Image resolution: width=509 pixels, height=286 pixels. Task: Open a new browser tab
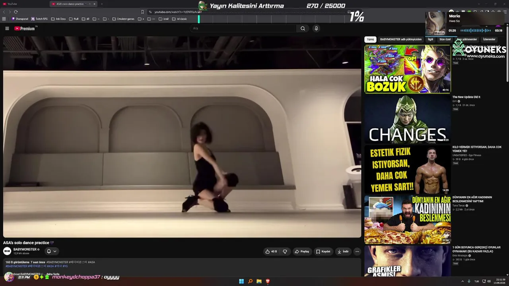pos(102,4)
